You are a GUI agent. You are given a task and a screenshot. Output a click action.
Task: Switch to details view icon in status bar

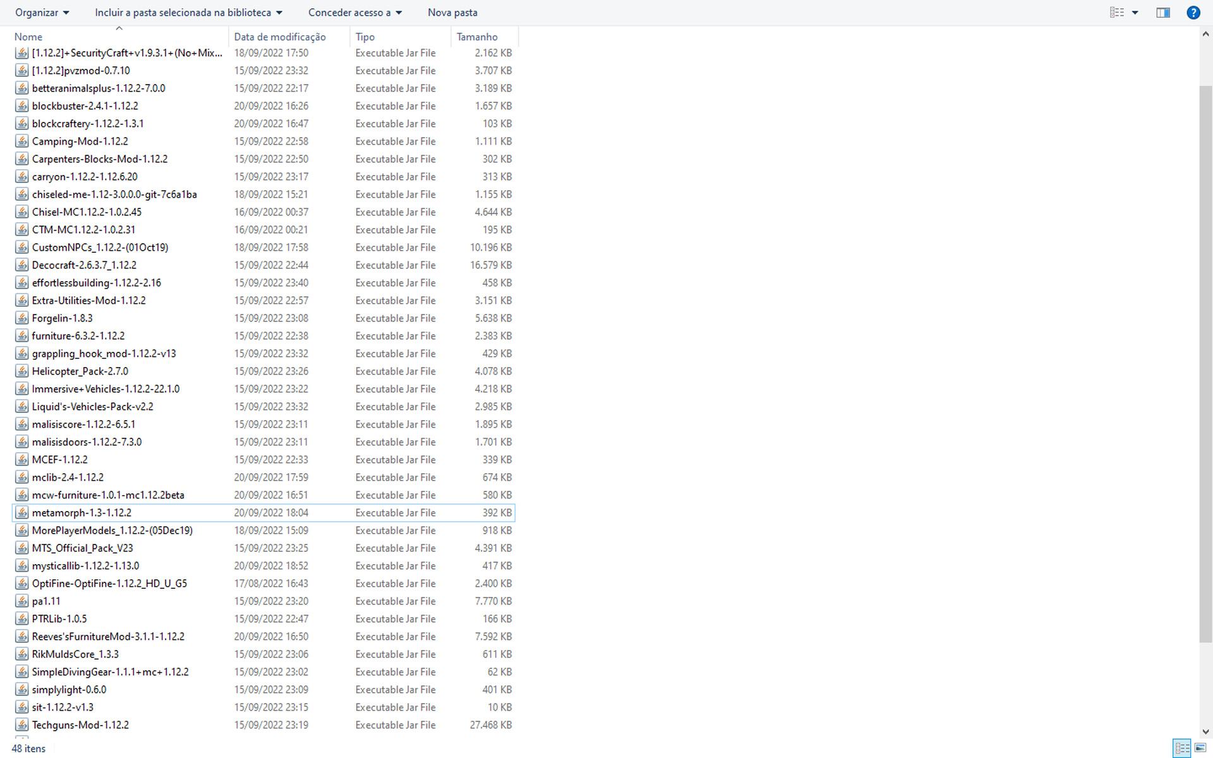click(1182, 748)
